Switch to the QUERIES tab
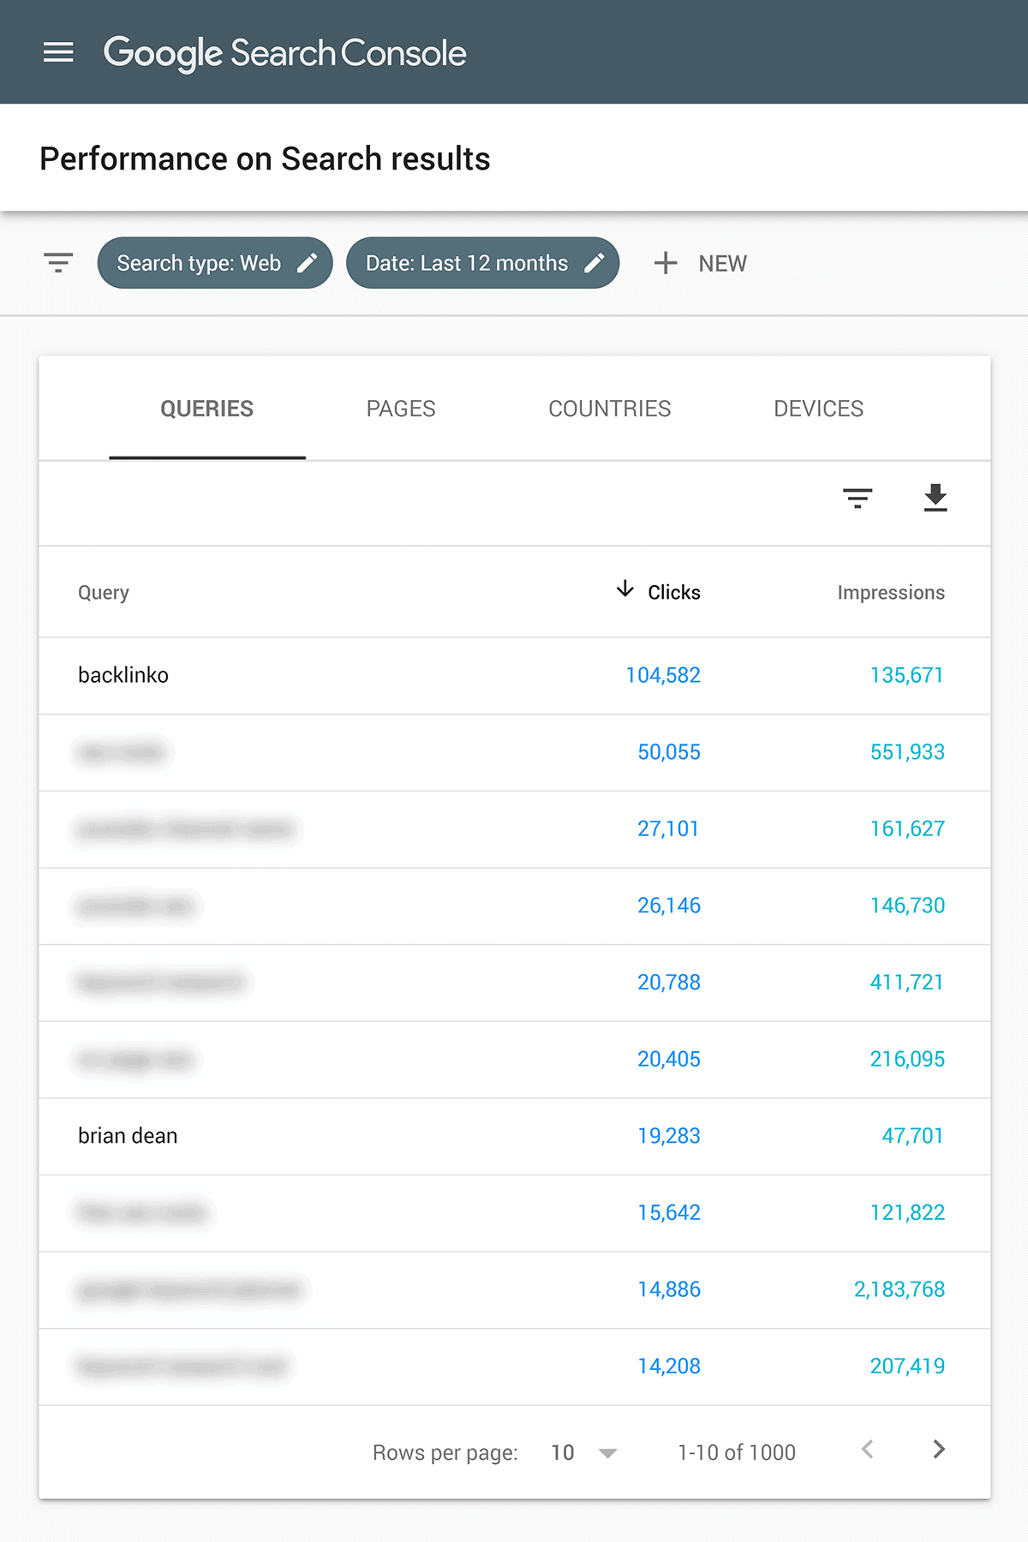This screenshot has height=1542, width=1028. coord(207,409)
